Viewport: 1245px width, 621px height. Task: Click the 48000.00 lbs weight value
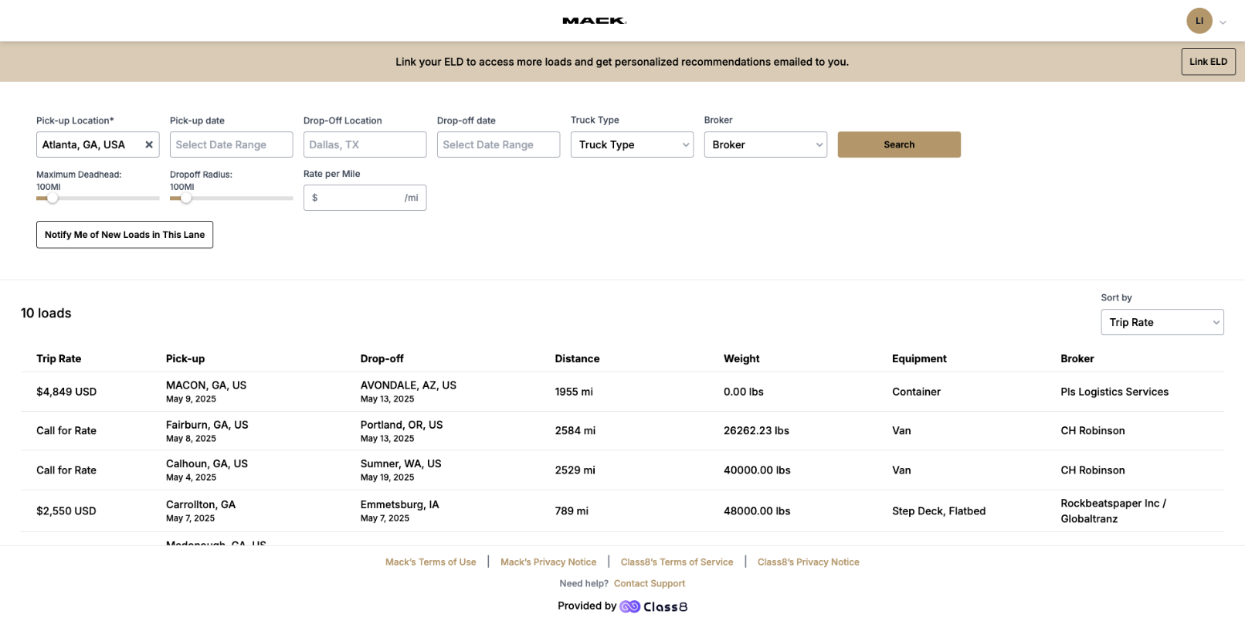pyautogui.click(x=757, y=511)
